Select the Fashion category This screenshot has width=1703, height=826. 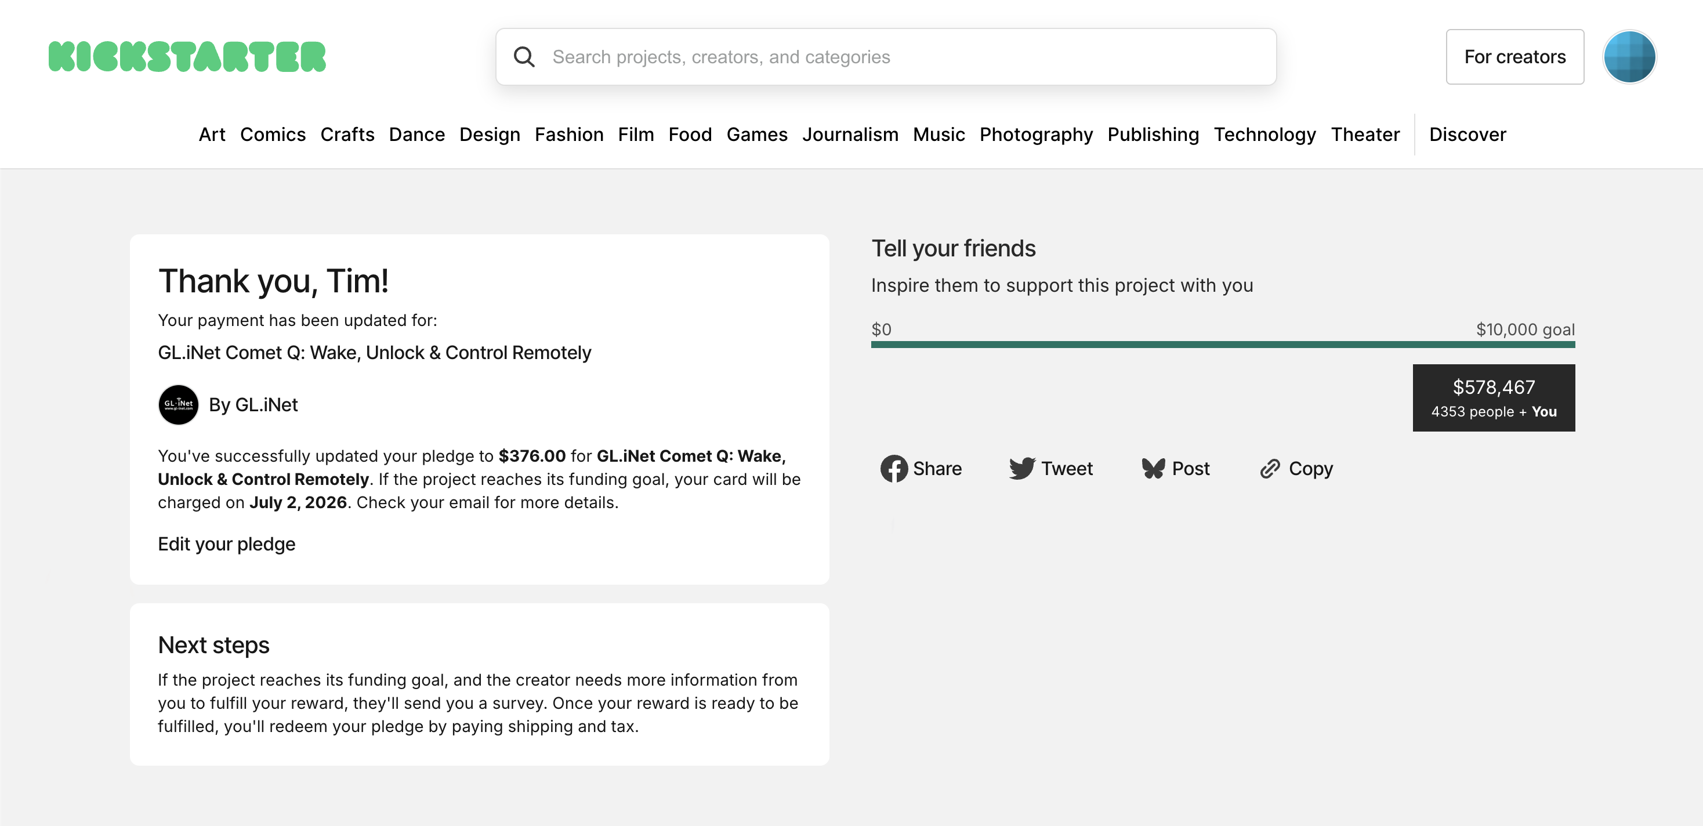point(569,135)
